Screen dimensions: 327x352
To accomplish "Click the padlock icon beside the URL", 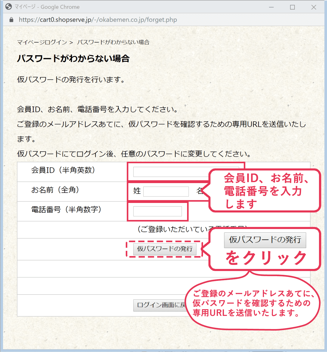I will (11, 20).
